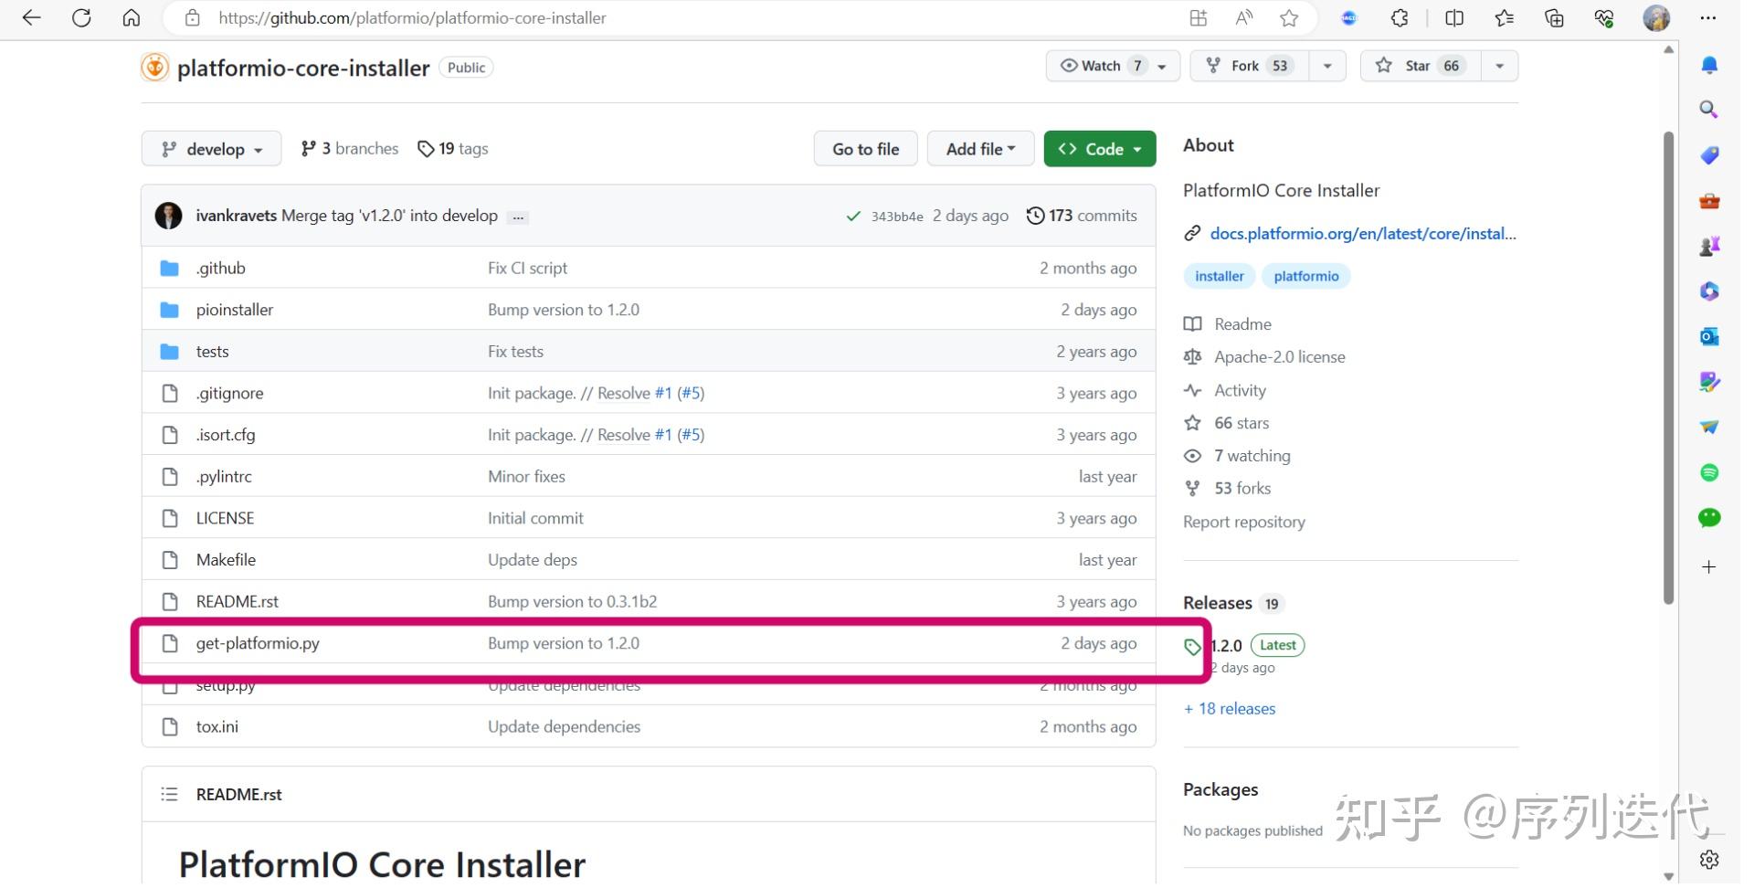The width and height of the screenshot is (1754, 888).
Task: Reload the page with the refresh icon
Action: tap(81, 18)
